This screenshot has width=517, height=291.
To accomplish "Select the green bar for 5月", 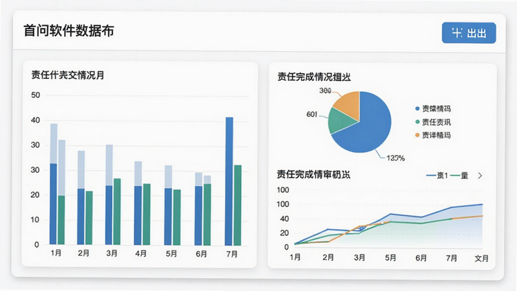I will point(177,217).
